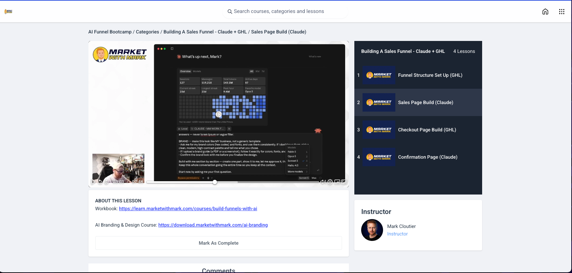Click Mark As Complete button

click(x=219, y=243)
